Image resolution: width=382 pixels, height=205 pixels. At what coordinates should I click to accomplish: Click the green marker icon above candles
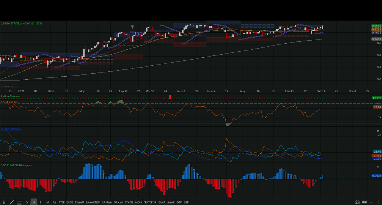pyautogui.click(x=132, y=26)
